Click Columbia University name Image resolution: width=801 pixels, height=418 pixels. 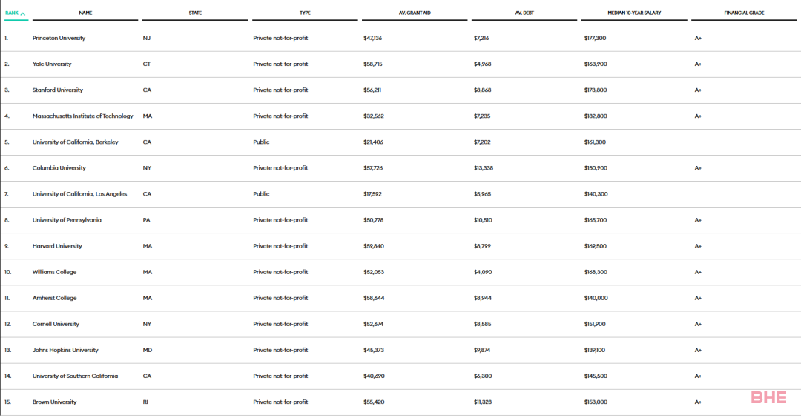pyautogui.click(x=59, y=168)
